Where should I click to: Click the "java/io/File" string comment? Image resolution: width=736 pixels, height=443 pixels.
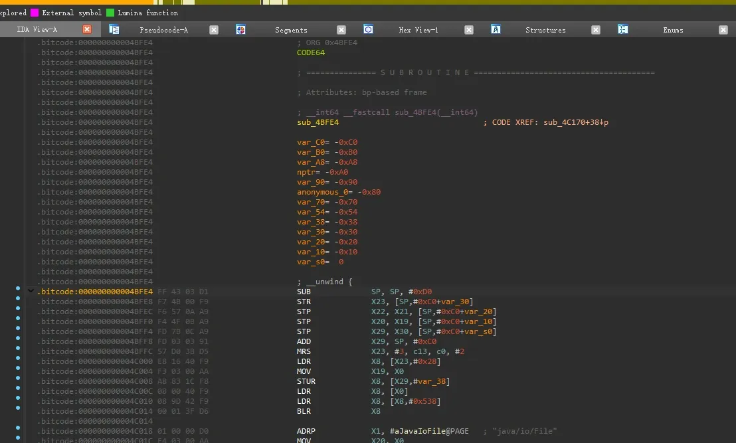click(524, 431)
